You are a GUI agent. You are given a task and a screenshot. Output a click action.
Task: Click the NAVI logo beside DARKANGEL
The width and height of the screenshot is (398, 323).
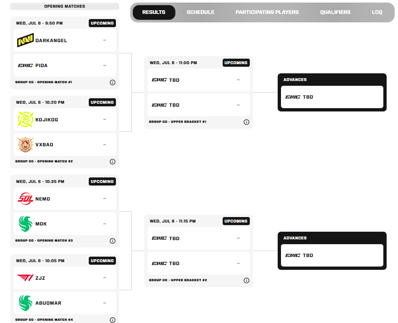click(25, 40)
